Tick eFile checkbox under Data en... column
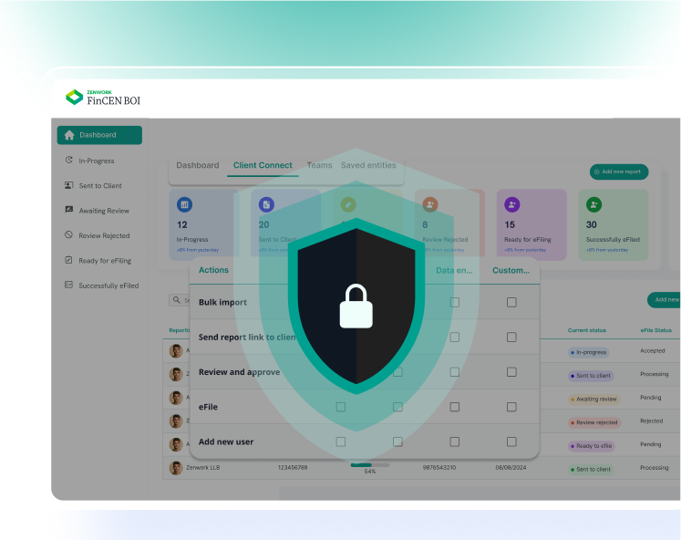 [455, 407]
